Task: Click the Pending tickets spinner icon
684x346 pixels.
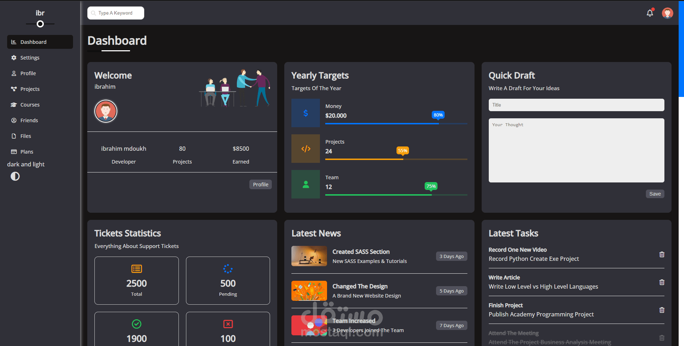Action: click(x=228, y=269)
